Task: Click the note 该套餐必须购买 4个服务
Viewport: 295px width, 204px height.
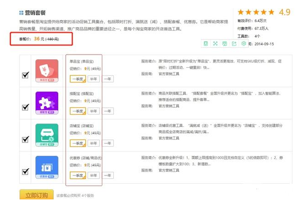Action: click(x=75, y=196)
